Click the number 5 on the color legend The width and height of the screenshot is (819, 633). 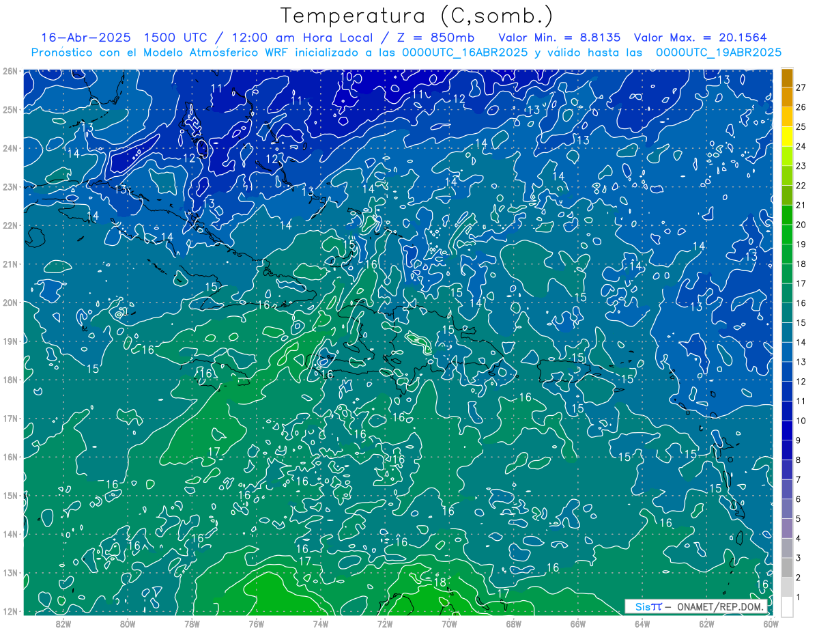tap(799, 518)
